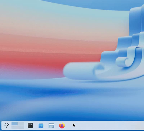Switch to the bottom-left virtual desktop in pager

(15, 127)
